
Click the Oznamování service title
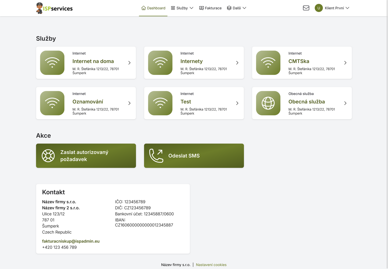(x=88, y=102)
